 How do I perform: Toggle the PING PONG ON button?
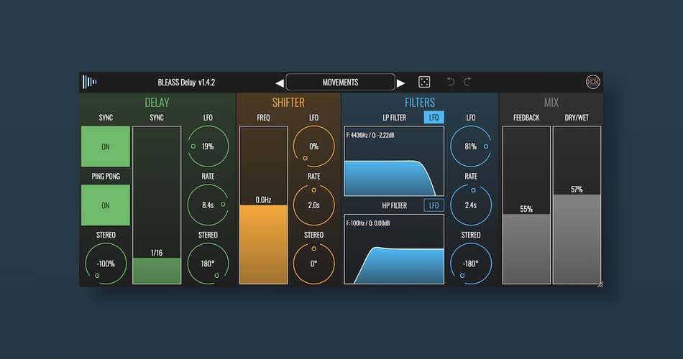(106, 205)
